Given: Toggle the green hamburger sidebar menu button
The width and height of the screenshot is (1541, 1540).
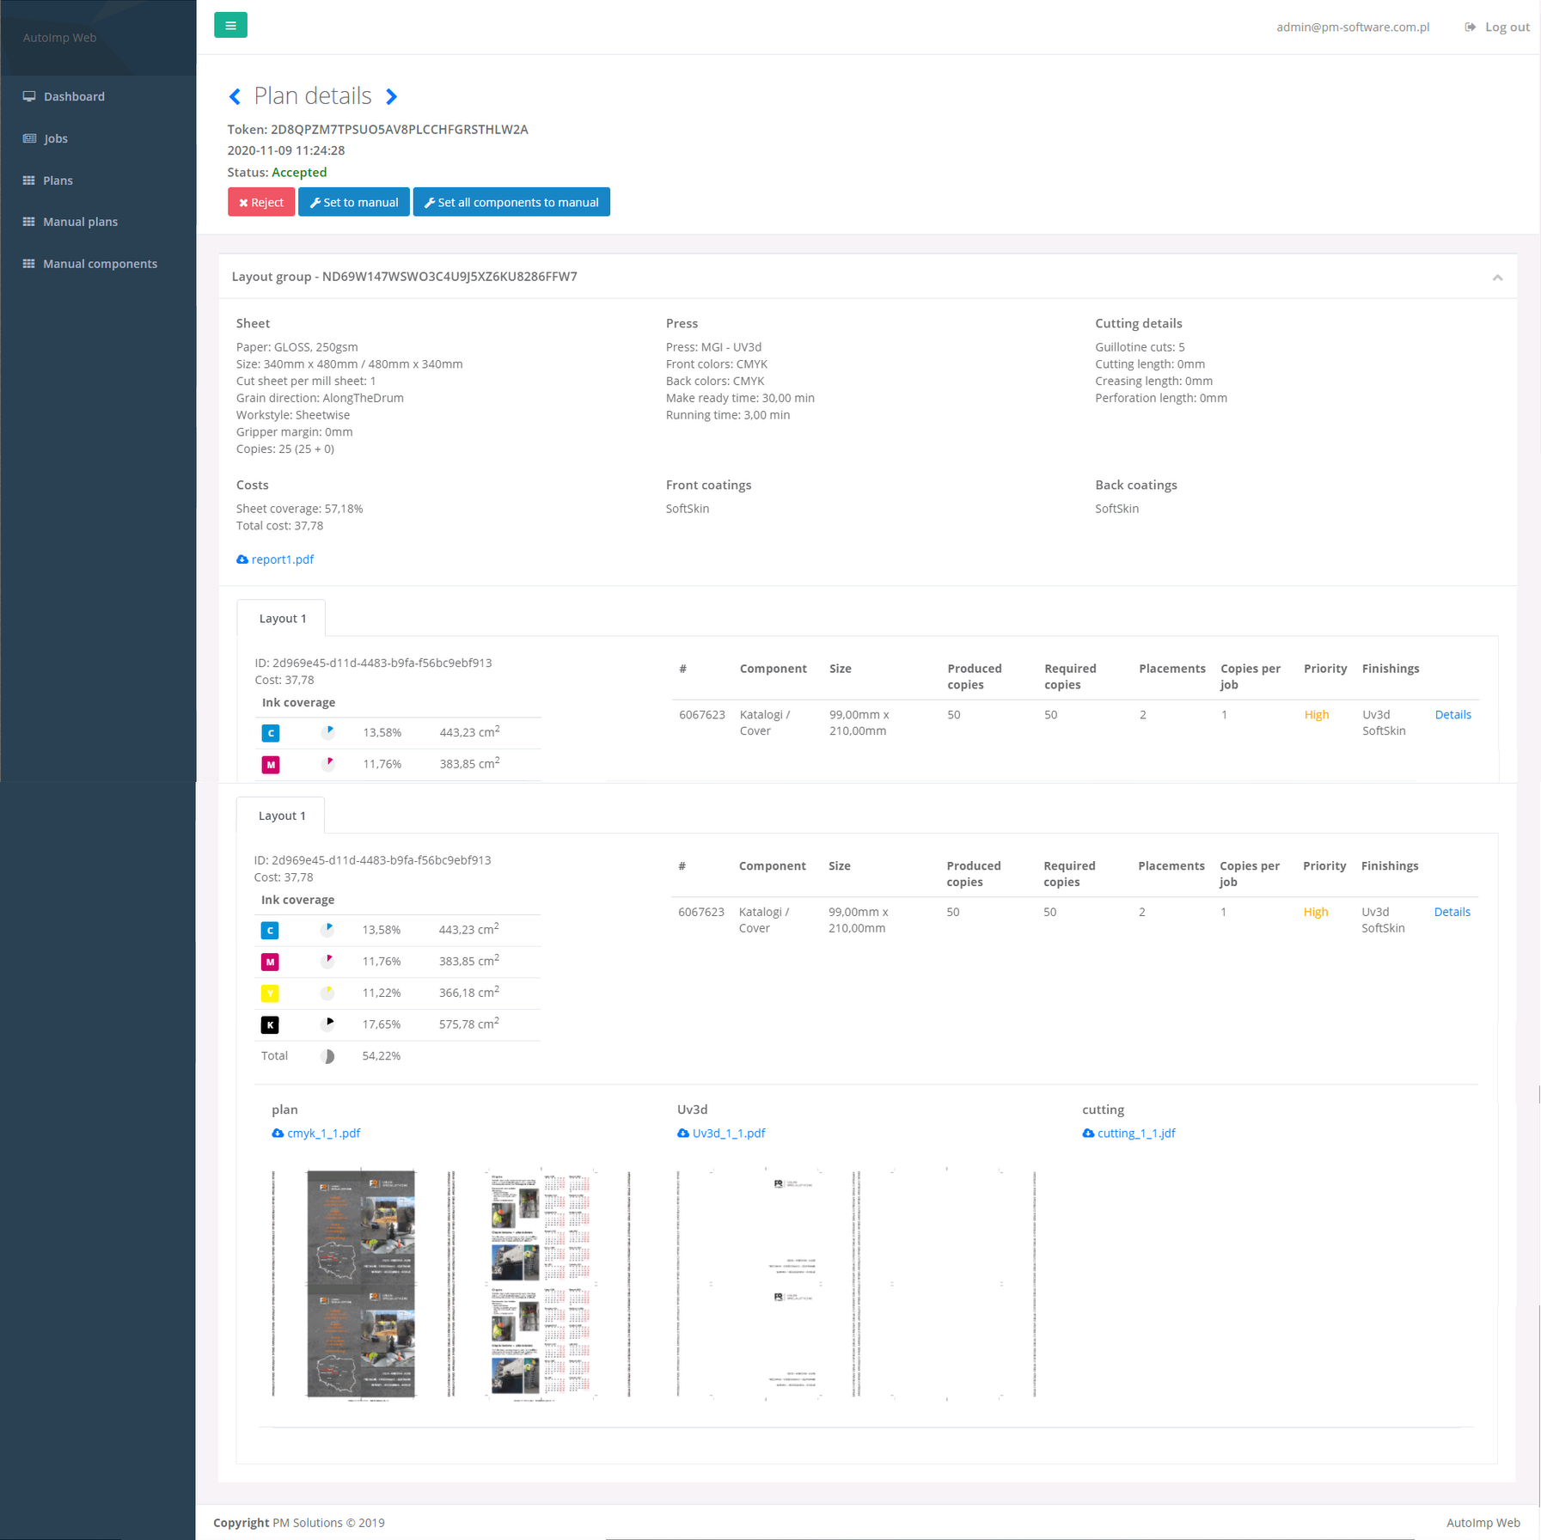Looking at the screenshot, I should [x=230, y=26].
